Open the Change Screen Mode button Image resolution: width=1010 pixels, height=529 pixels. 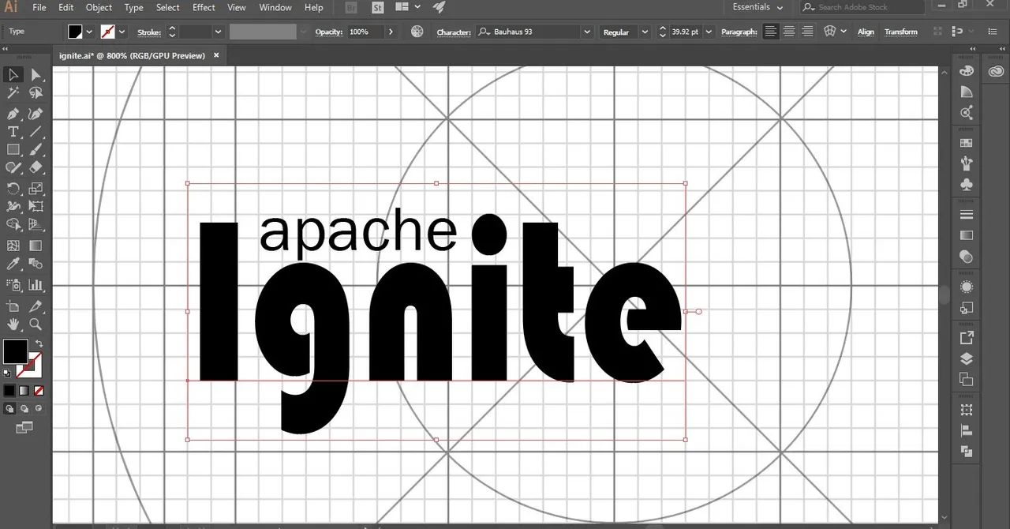[24, 428]
